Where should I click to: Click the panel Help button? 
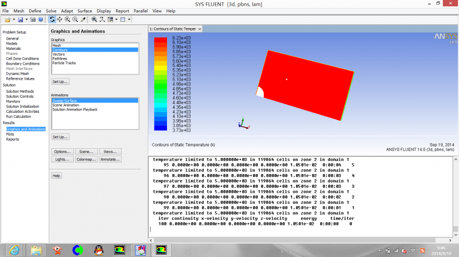point(56,176)
